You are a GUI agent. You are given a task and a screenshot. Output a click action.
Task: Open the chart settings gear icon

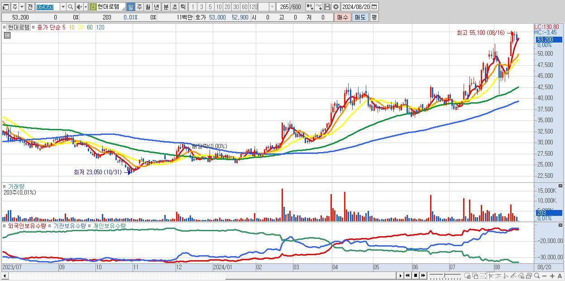click(336, 7)
